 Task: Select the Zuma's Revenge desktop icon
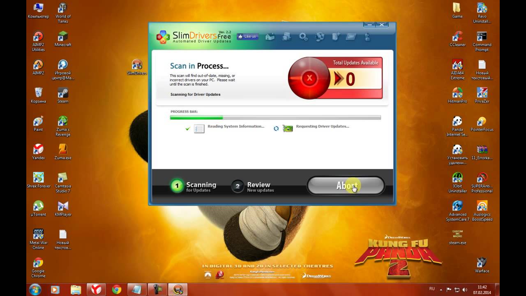click(x=63, y=126)
